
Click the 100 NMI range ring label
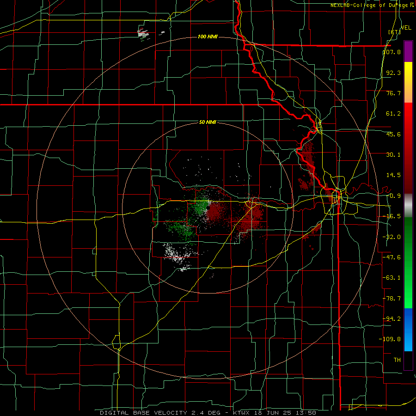[x=208, y=37]
